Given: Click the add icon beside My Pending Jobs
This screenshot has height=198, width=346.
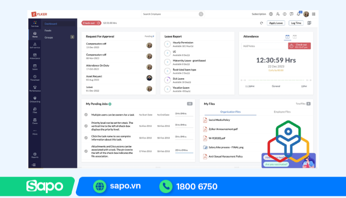Looking at the screenshot, I should click(x=110, y=104).
